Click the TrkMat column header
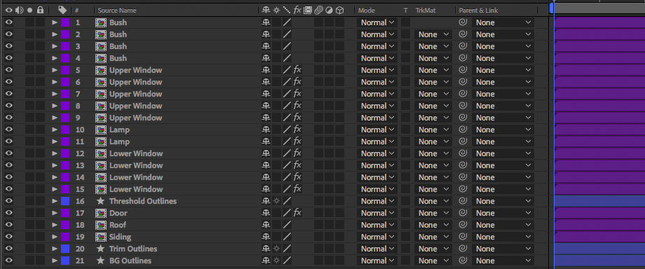The width and height of the screenshot is (645, 269). click(x=426, y=11)
